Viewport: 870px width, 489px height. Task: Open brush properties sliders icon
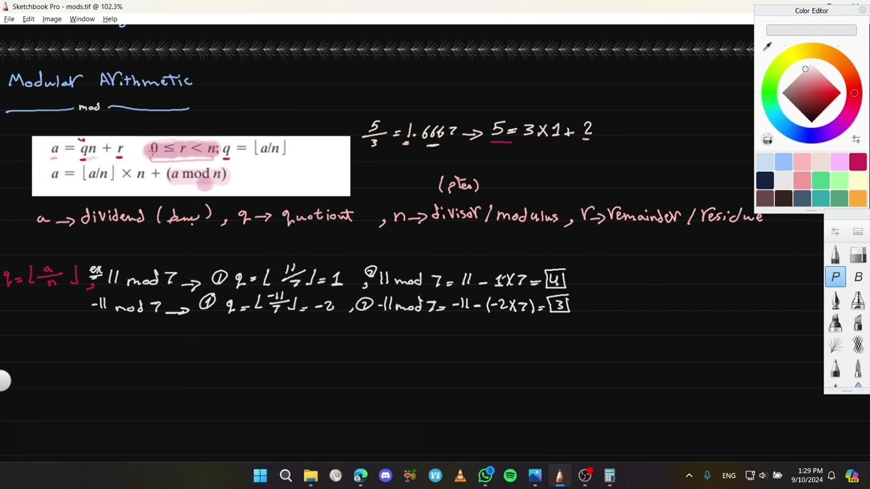point(835,232)
